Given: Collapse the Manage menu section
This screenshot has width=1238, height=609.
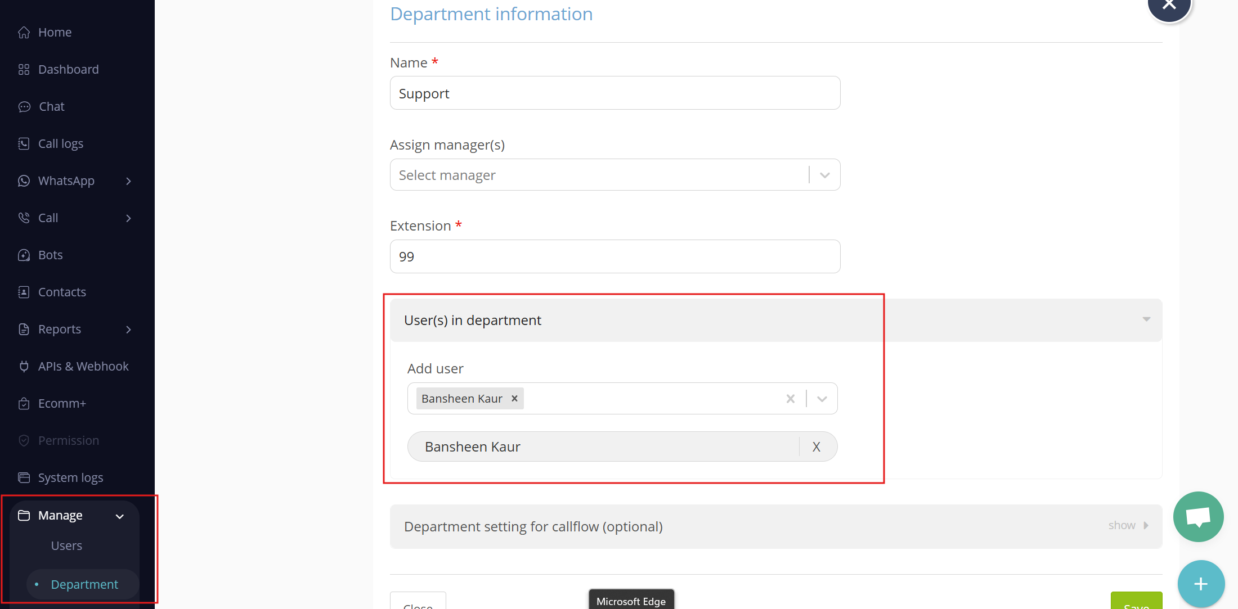Looking at the screenshot, I should (x=119, y=516).
